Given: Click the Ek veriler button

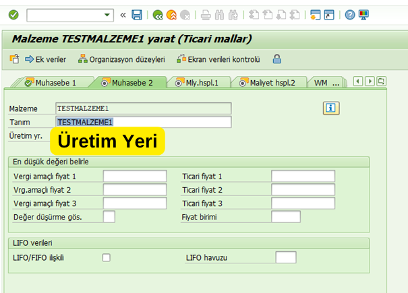Looking at the screenshot, I should click(x=46, y=59).
